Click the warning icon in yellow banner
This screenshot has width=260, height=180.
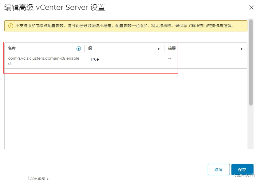[x=11, y=26]
